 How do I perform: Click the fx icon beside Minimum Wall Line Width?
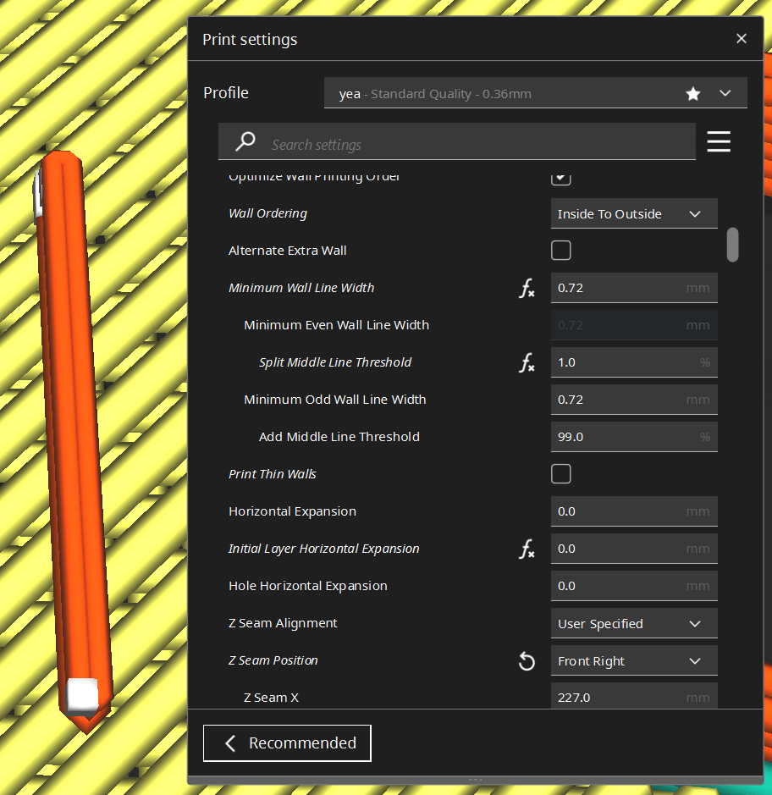527,288
